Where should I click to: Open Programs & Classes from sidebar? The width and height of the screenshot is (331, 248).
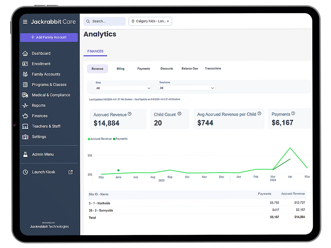click(49, 85)
